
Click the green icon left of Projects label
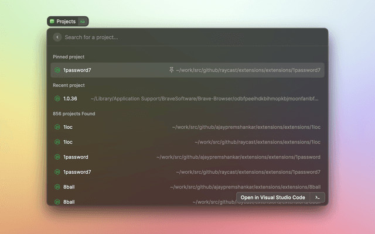click(x=52, y=22)
